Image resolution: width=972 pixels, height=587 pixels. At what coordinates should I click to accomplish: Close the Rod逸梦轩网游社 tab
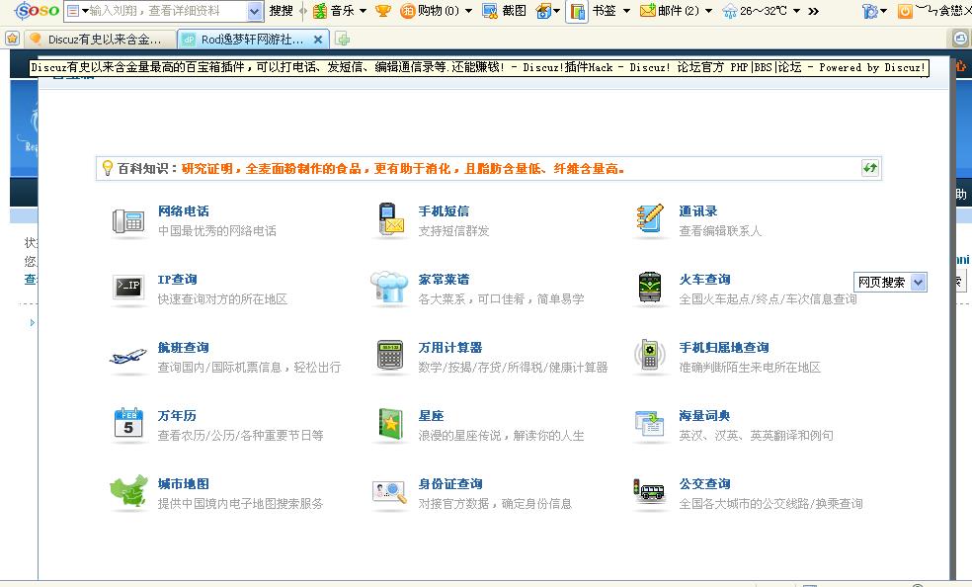(x=318, y=40)
